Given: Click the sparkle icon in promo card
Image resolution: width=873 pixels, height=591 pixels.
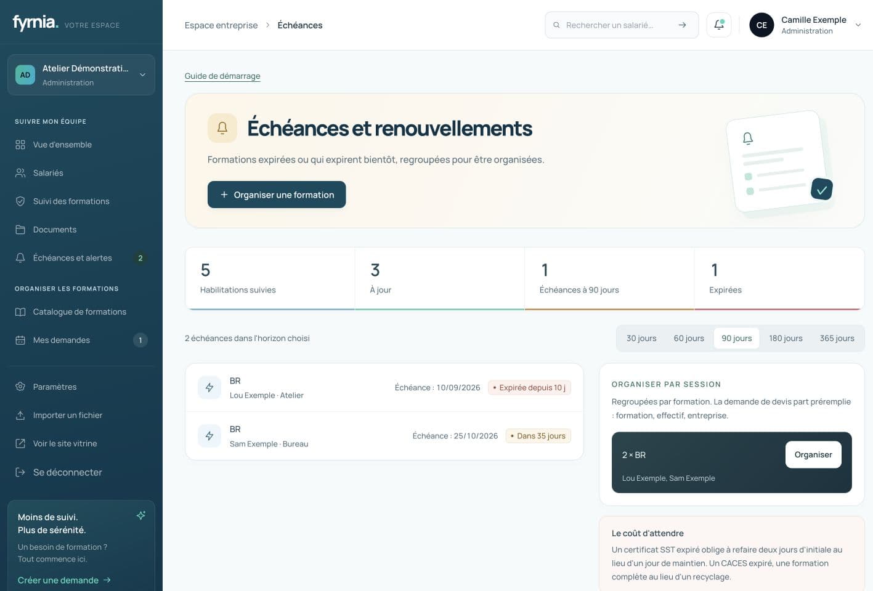Looking at the screenshot, I should [141, 515].
